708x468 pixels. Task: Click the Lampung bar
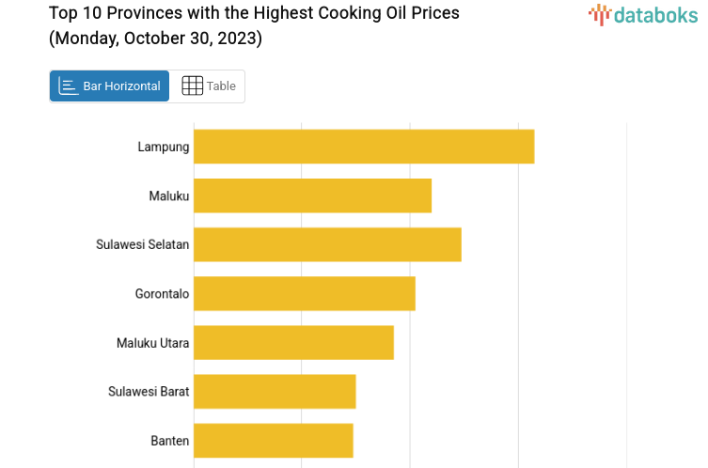(364, 147)
